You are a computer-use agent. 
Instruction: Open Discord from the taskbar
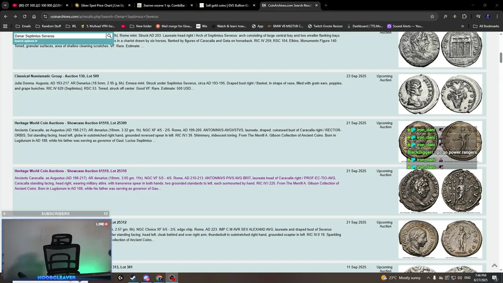[x=146, y=278]
